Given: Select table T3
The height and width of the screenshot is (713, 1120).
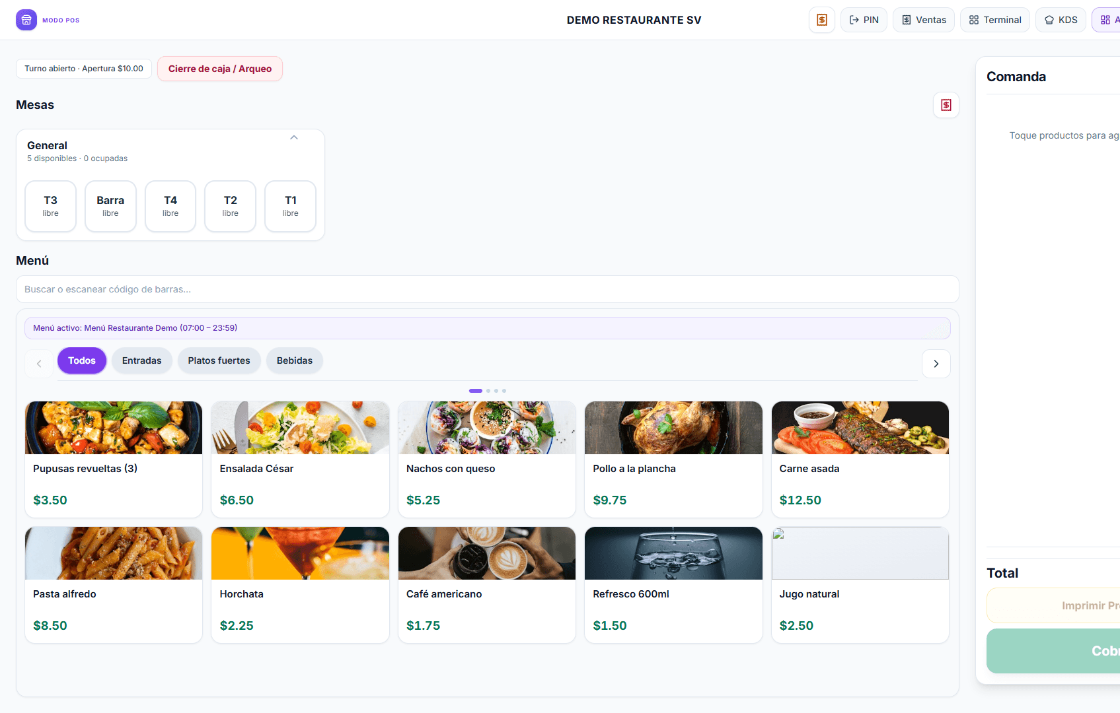Looking at the screenshot, I should coord(51,206).
